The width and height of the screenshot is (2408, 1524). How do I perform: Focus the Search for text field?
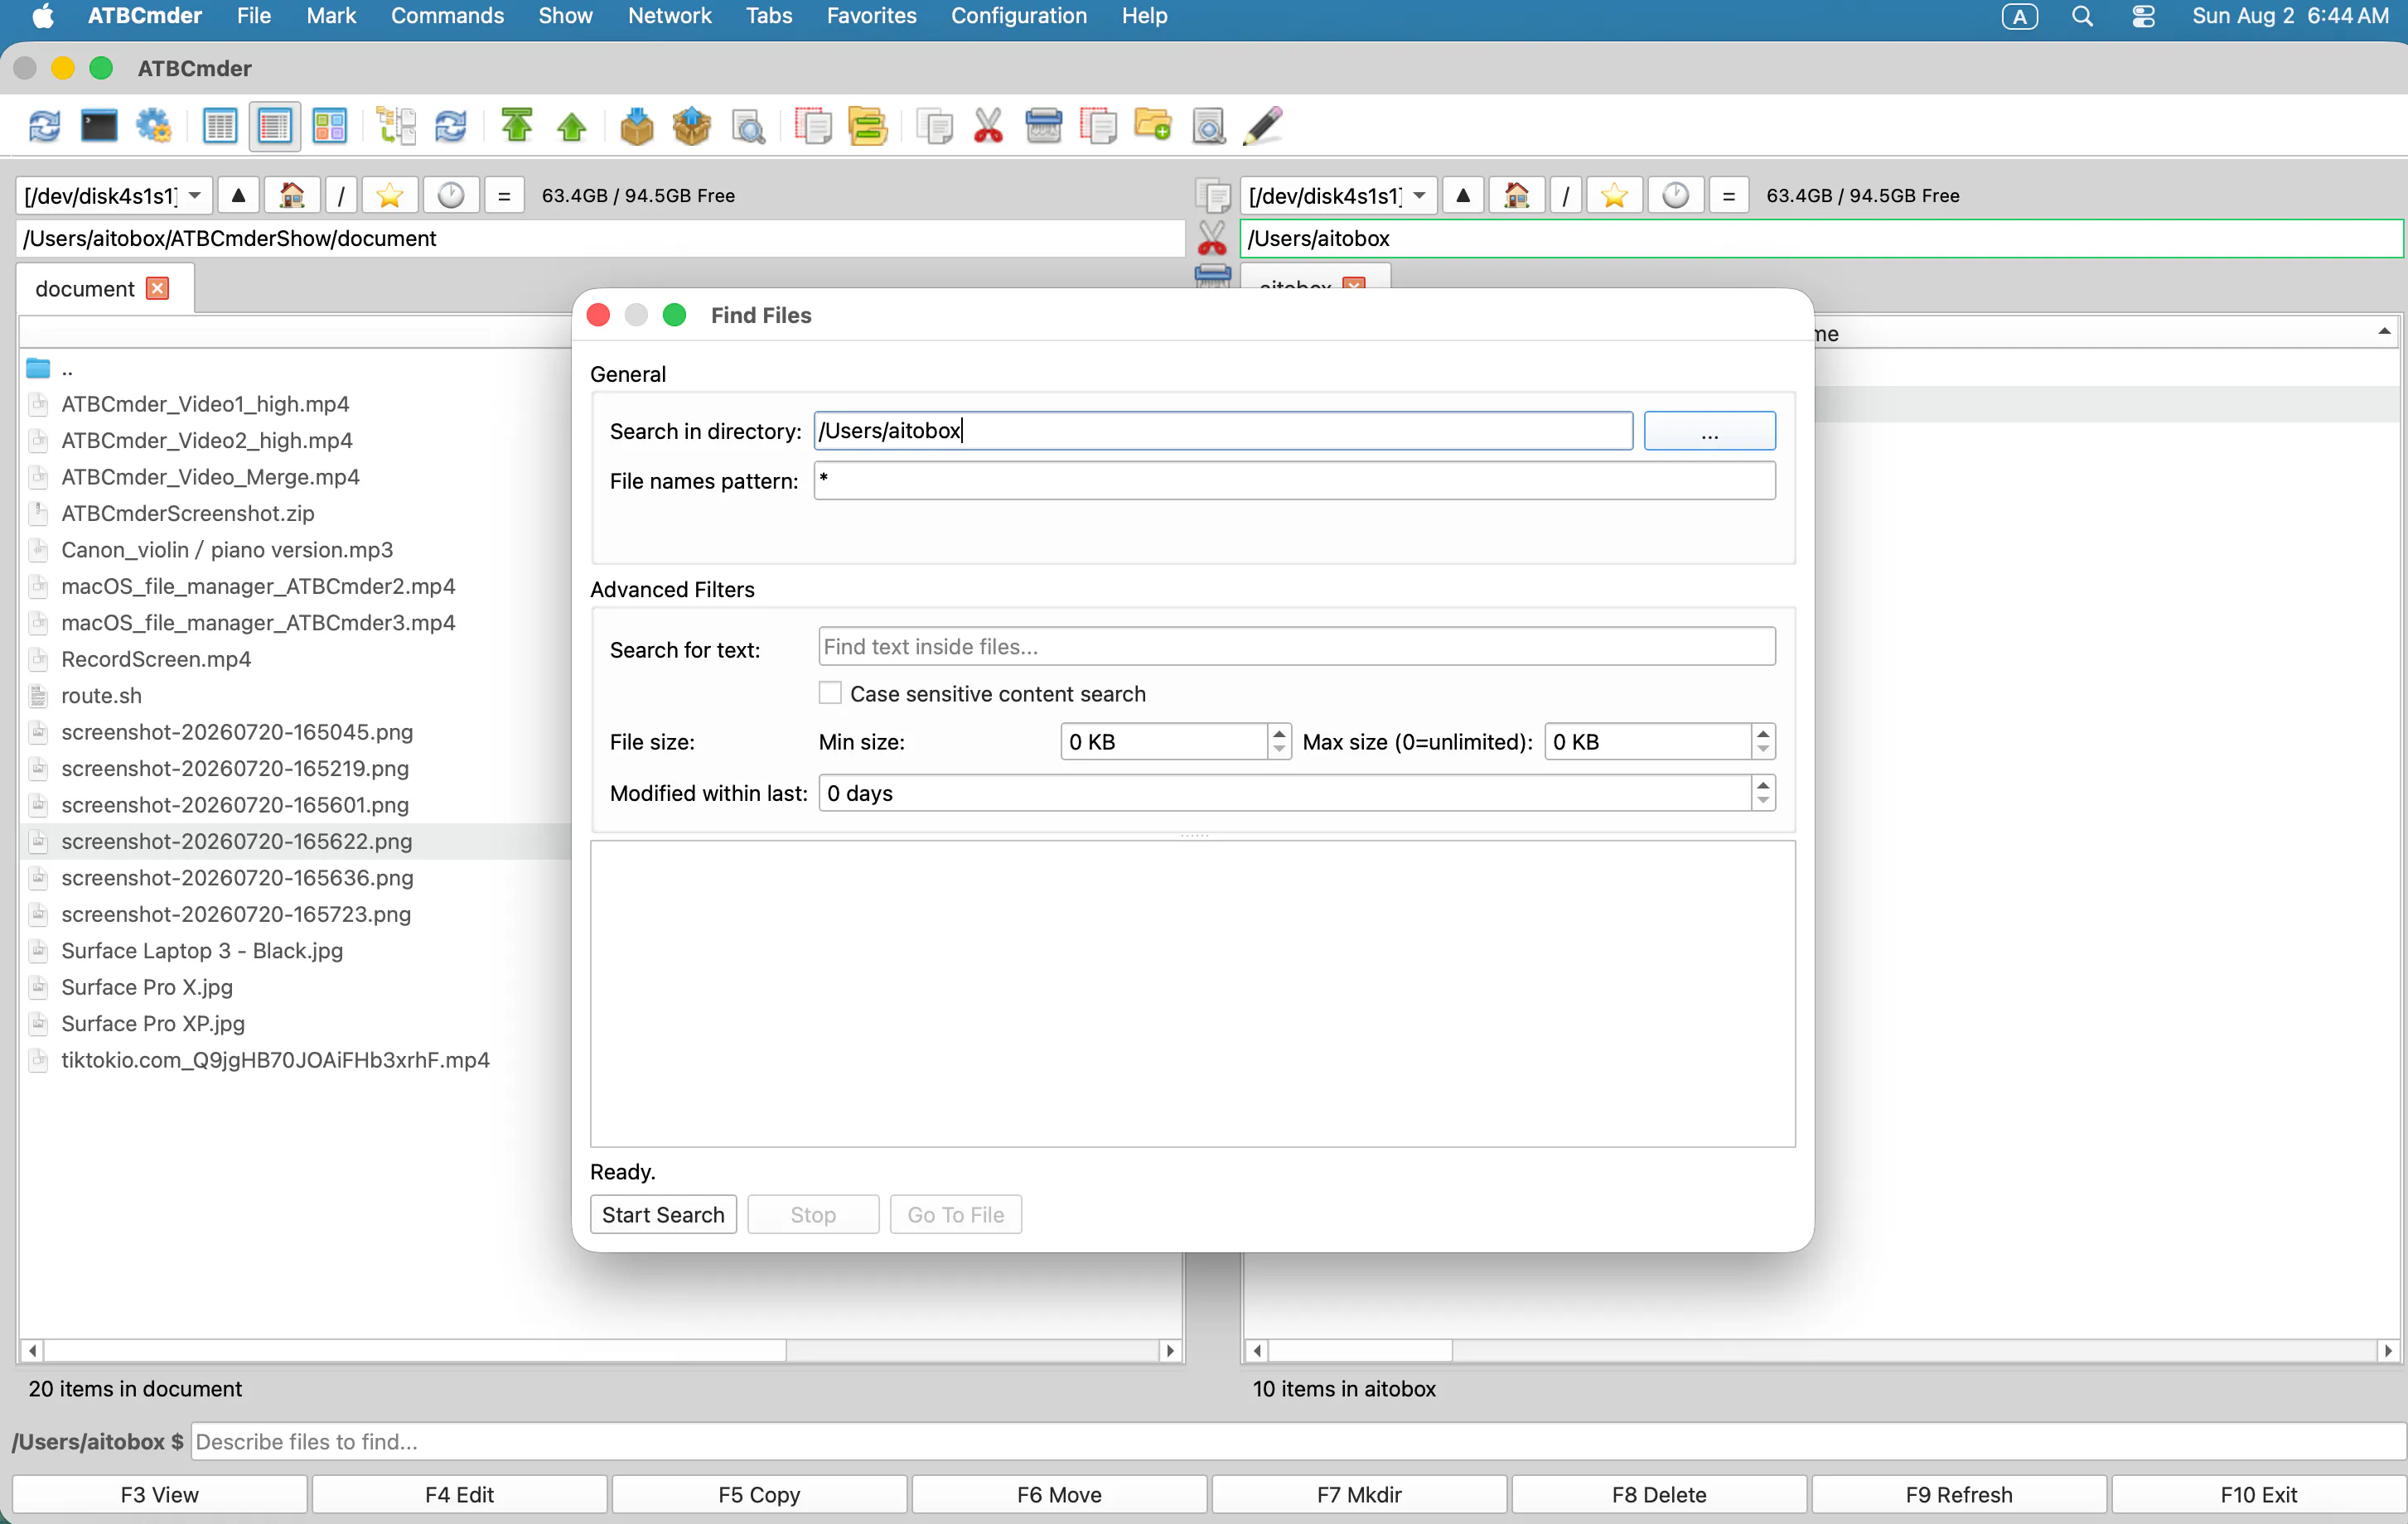tap(1296, 647)
